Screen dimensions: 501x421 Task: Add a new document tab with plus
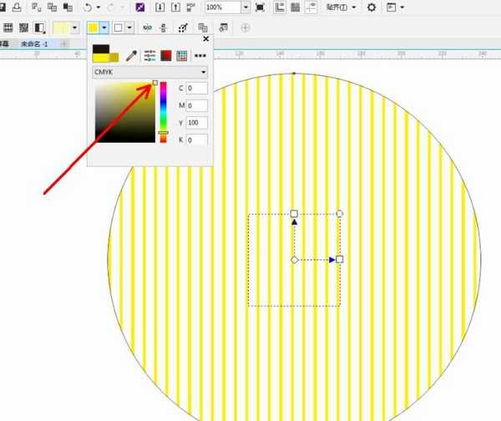click(x=65, y=43)
